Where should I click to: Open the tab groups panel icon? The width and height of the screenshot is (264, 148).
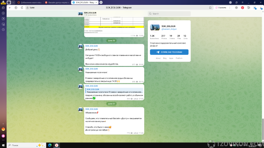pos(9,2)
